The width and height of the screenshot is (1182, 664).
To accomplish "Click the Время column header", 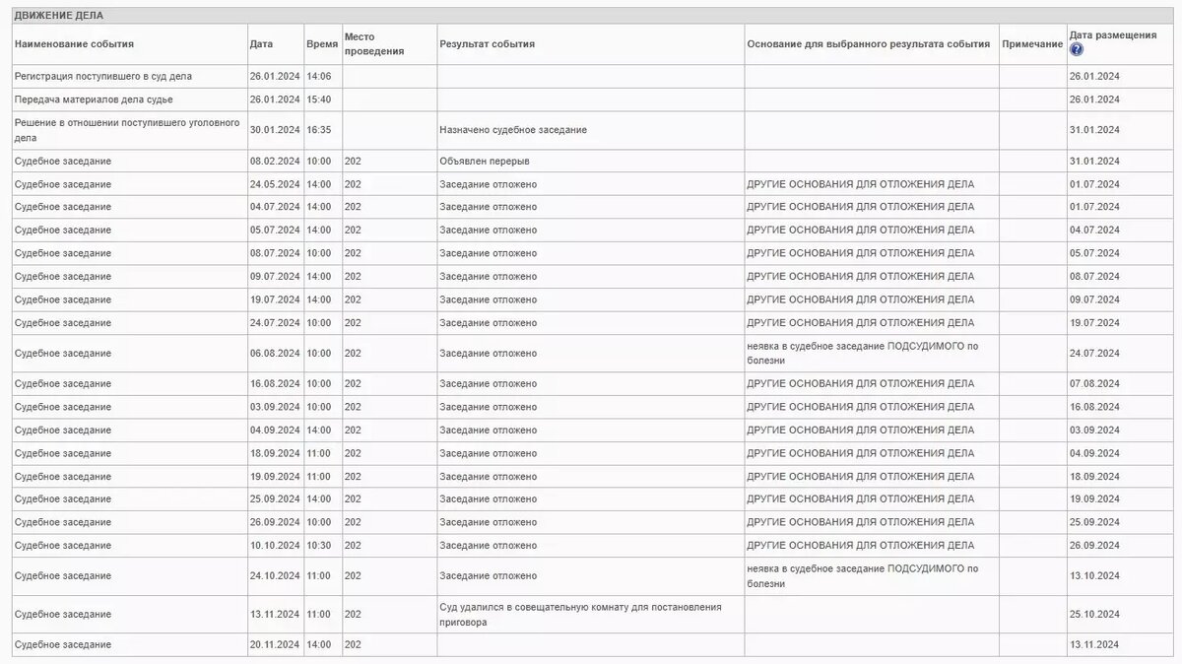I will (320, 43).
